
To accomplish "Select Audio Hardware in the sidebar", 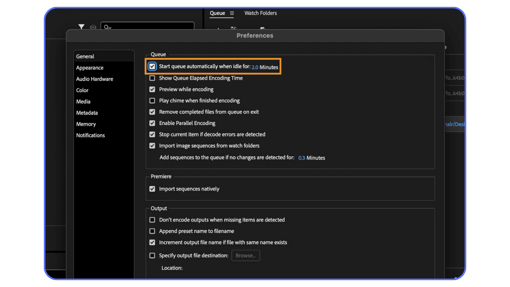I will [x=95, y=79].
